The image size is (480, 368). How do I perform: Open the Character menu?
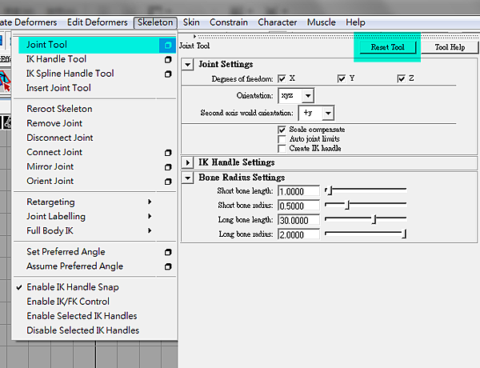278,22
